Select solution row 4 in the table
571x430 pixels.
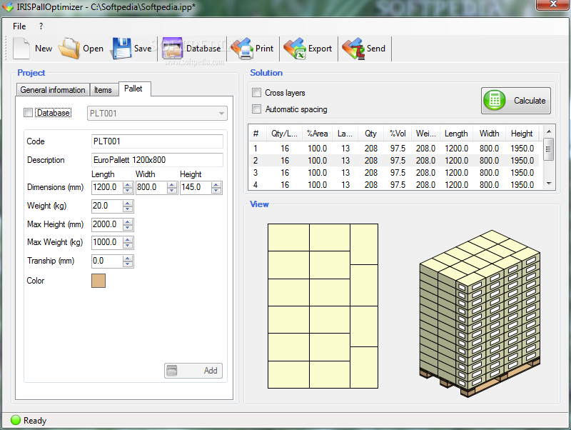395,185
